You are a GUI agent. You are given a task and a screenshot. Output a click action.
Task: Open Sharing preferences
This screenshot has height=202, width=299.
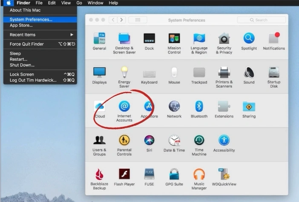pos(249,109)
